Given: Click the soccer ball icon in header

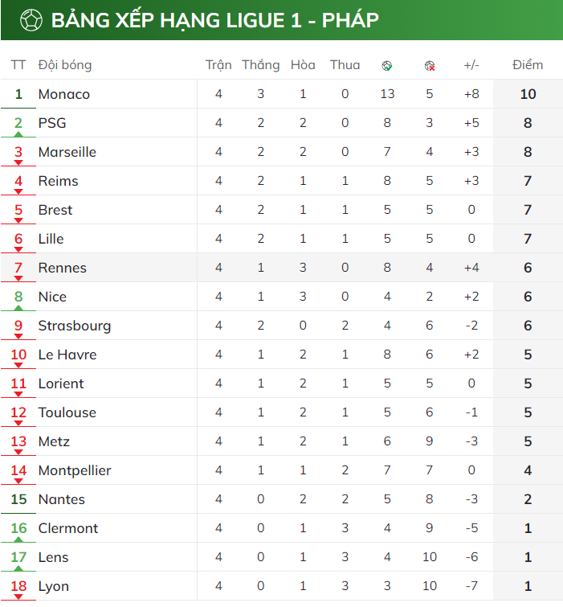Looking at the screenshot, I should click(31, 20).
